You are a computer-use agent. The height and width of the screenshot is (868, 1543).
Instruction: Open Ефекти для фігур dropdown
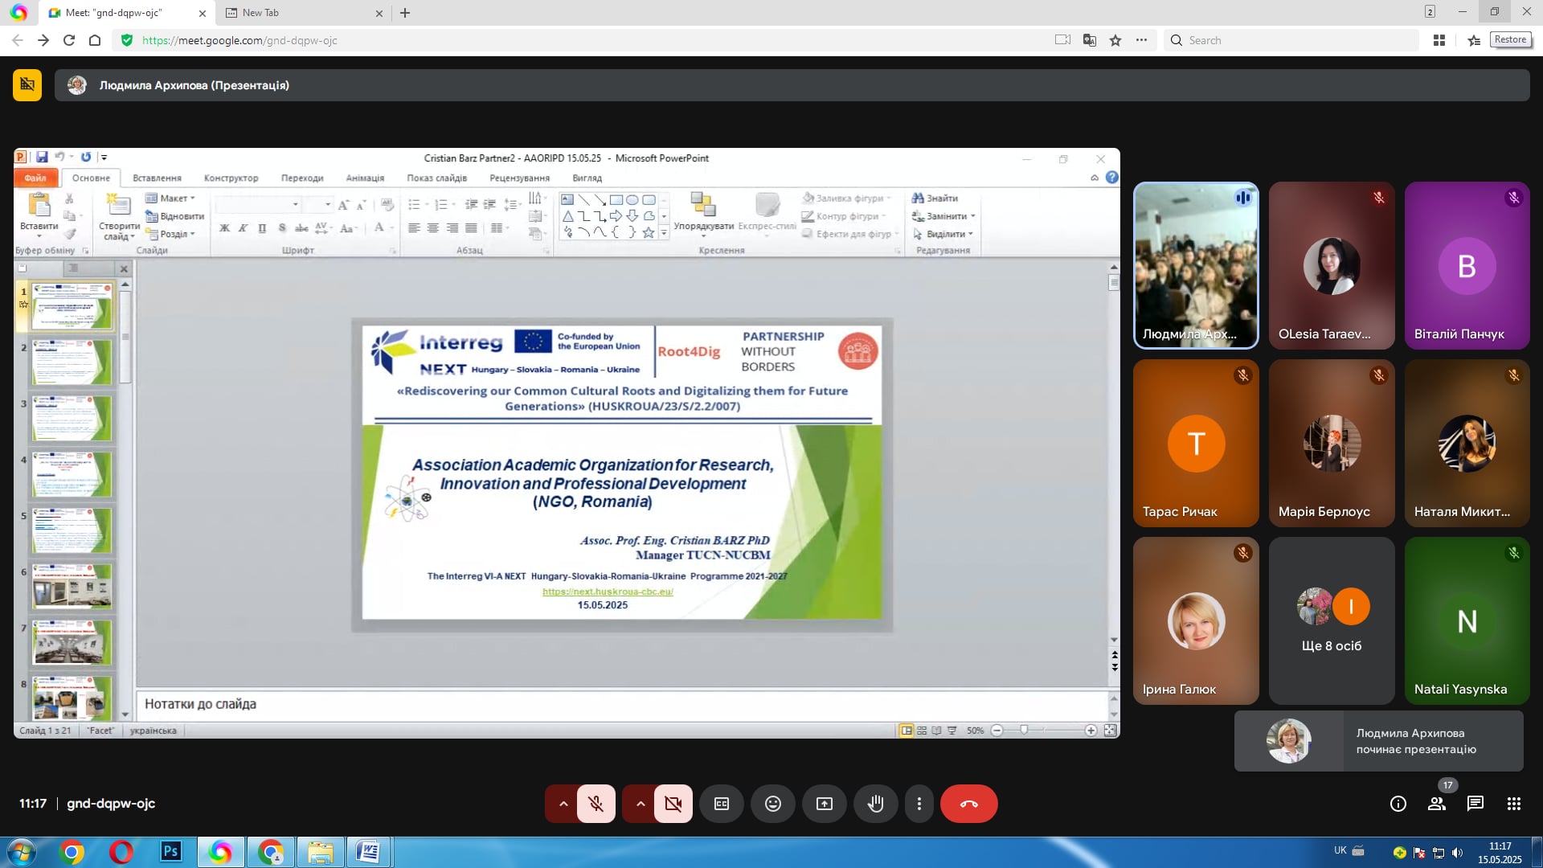[849, 234]
